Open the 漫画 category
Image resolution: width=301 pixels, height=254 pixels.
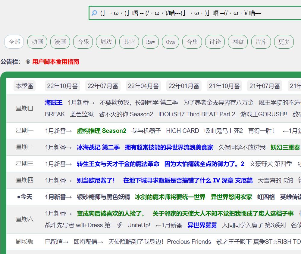click(x=60, y=42)
